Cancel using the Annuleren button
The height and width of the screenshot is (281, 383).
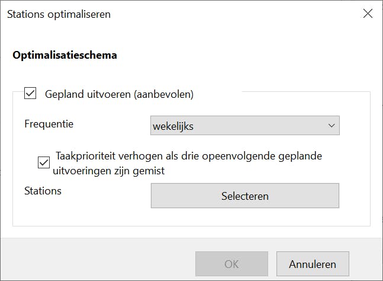[314, 264]
